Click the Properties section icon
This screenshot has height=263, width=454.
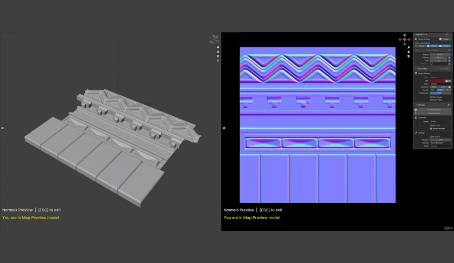click(416, 117)
